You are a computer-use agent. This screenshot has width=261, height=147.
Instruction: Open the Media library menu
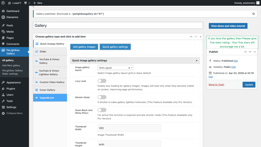(10, 32)
